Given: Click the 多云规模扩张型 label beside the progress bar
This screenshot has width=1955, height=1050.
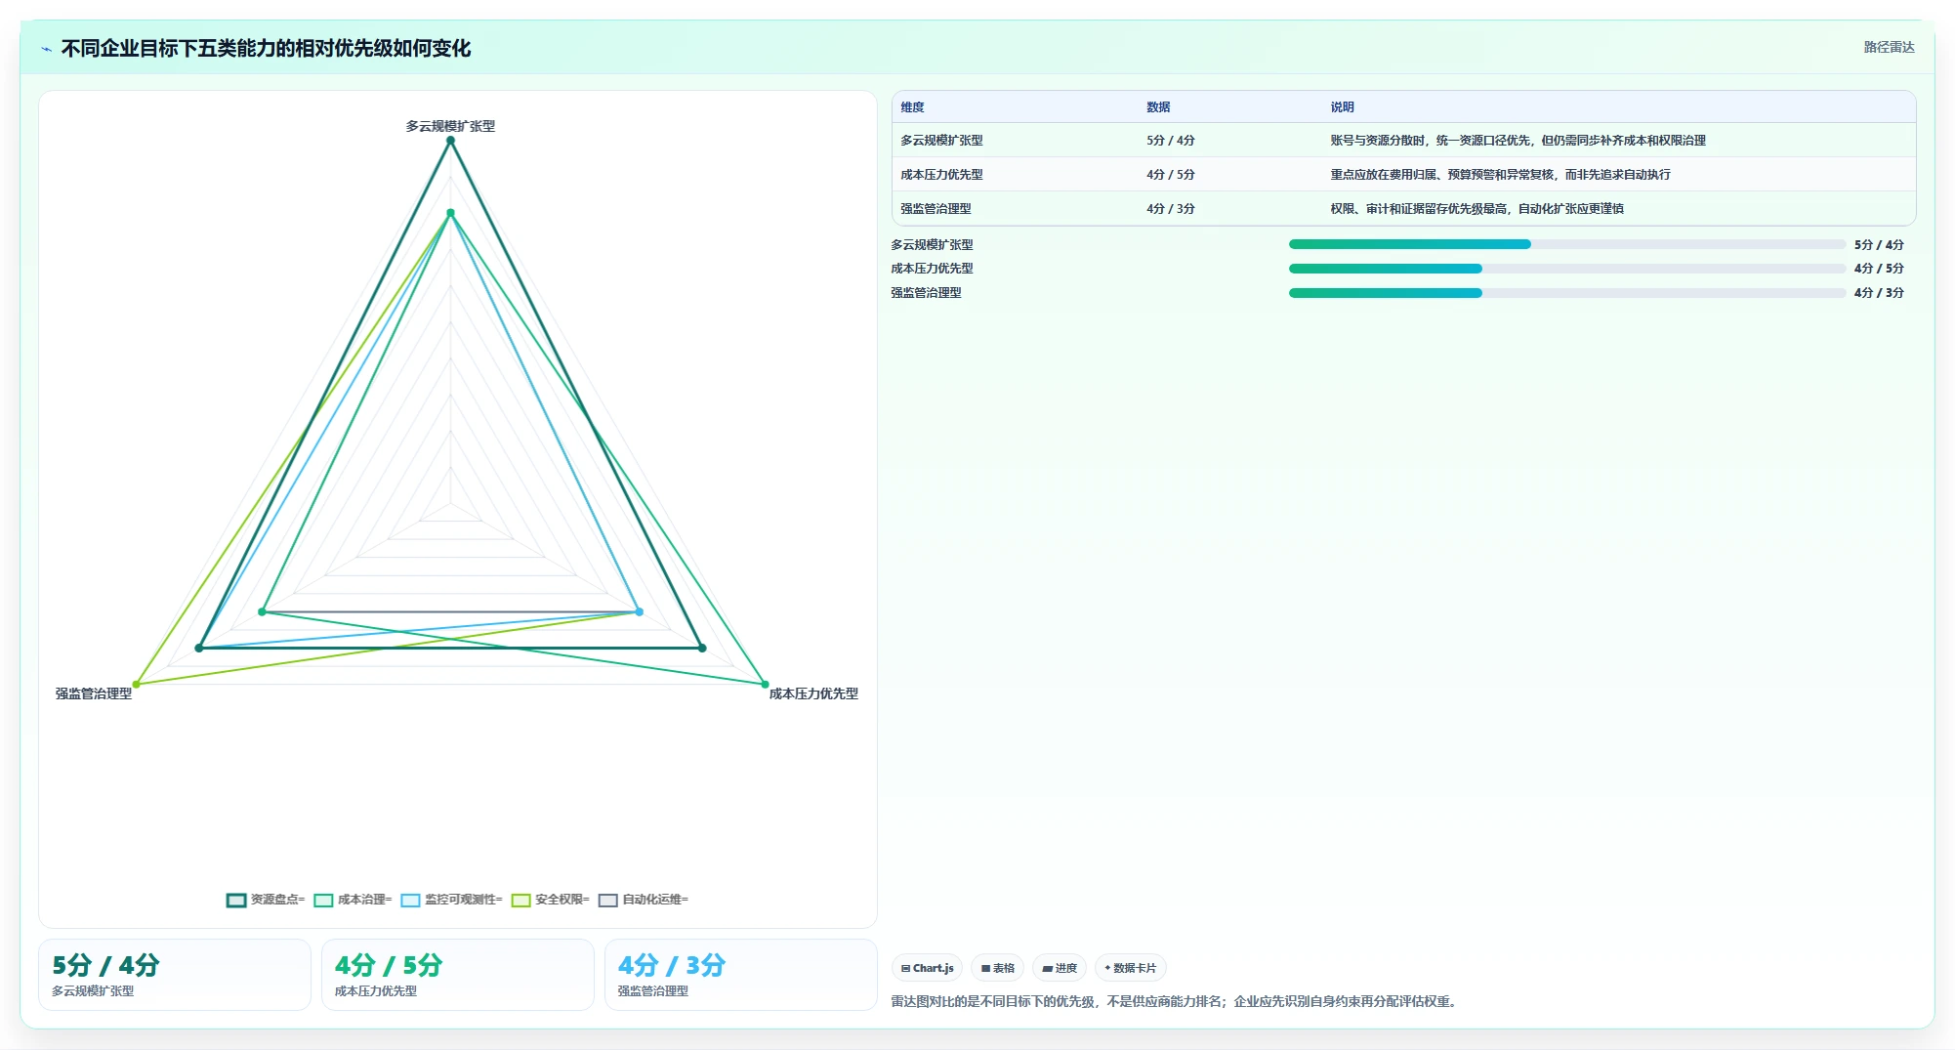Looking at the screenshot, I should (932, 245).
